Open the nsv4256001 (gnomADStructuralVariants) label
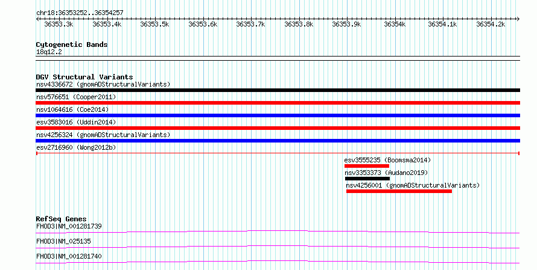 tap(413, 185)
